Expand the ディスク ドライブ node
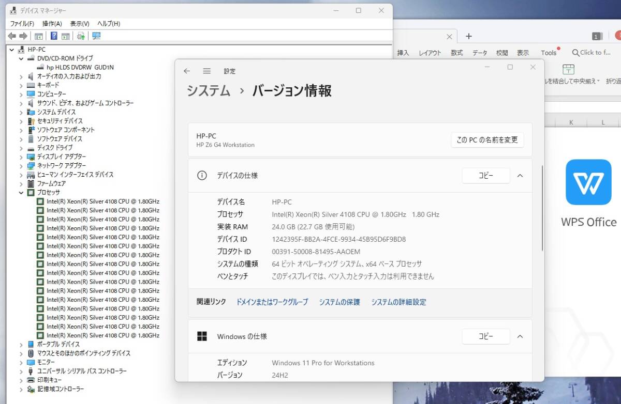621x404 pixels. coord(21,148)
